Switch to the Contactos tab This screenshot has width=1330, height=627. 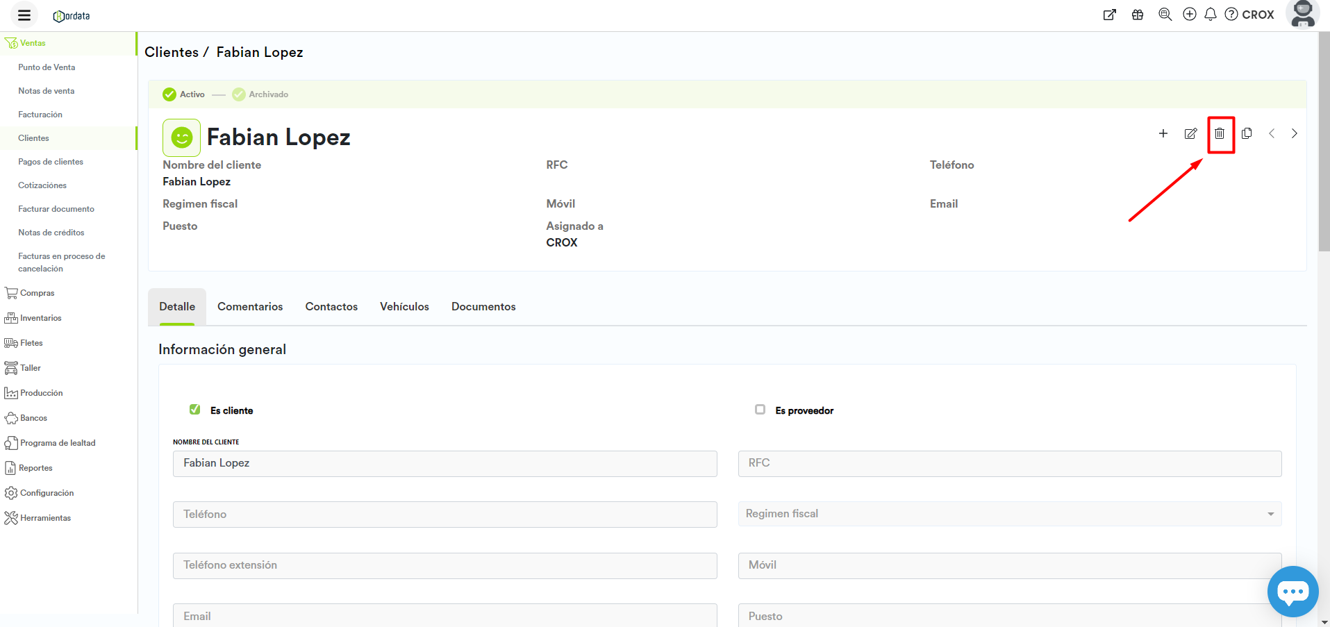(x=331, y=307)
